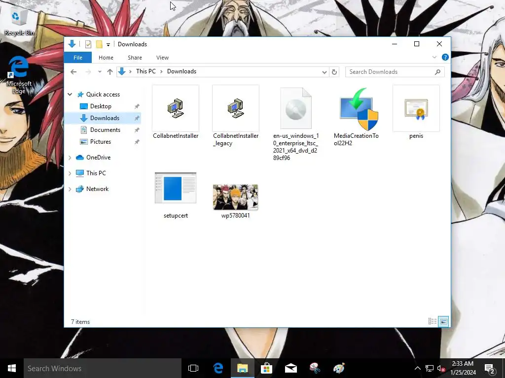
Task: Click the Windows Start button
Action: [12, 368]
